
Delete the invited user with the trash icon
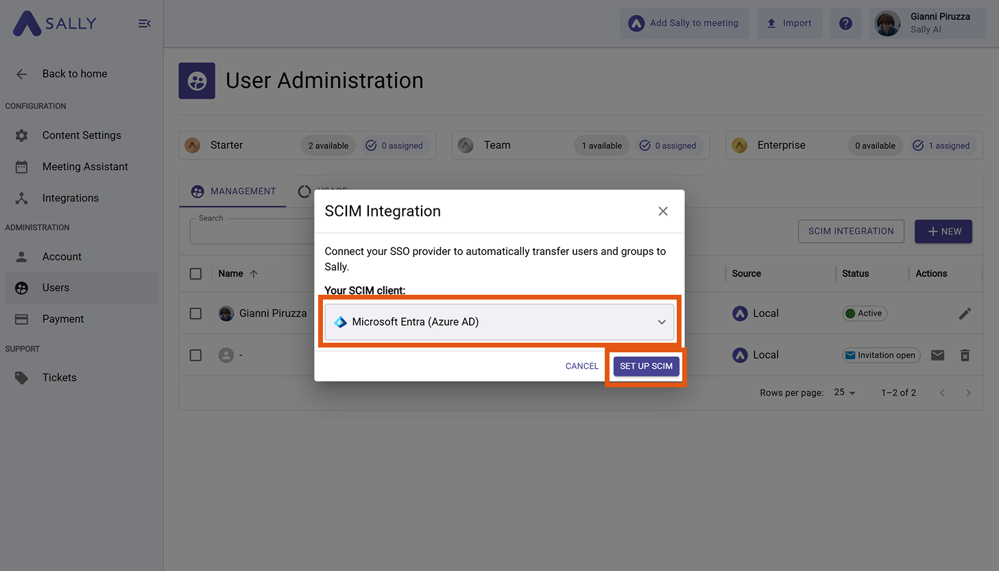click(965, 355)
